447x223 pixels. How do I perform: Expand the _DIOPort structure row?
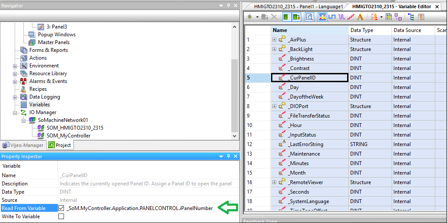point(274,106)
